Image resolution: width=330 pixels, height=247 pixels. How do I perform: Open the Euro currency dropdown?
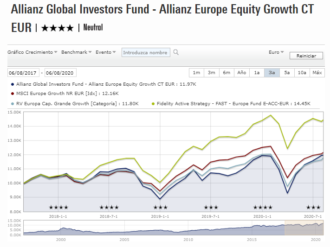point(276,52)
